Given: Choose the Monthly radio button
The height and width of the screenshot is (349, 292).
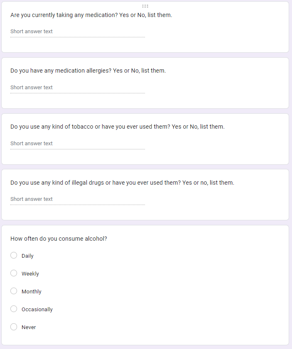Looking at the screenshot, I should click(14, 291).
